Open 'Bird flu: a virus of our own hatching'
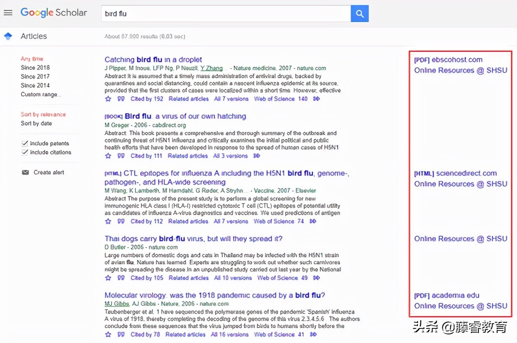517x343 pixels. tap(185, 116)
